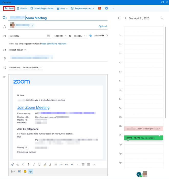Open Scheduling Assistant link under suggestions
Image resolution: width=169 pixels, height=179 pixels.
point(54,44)
